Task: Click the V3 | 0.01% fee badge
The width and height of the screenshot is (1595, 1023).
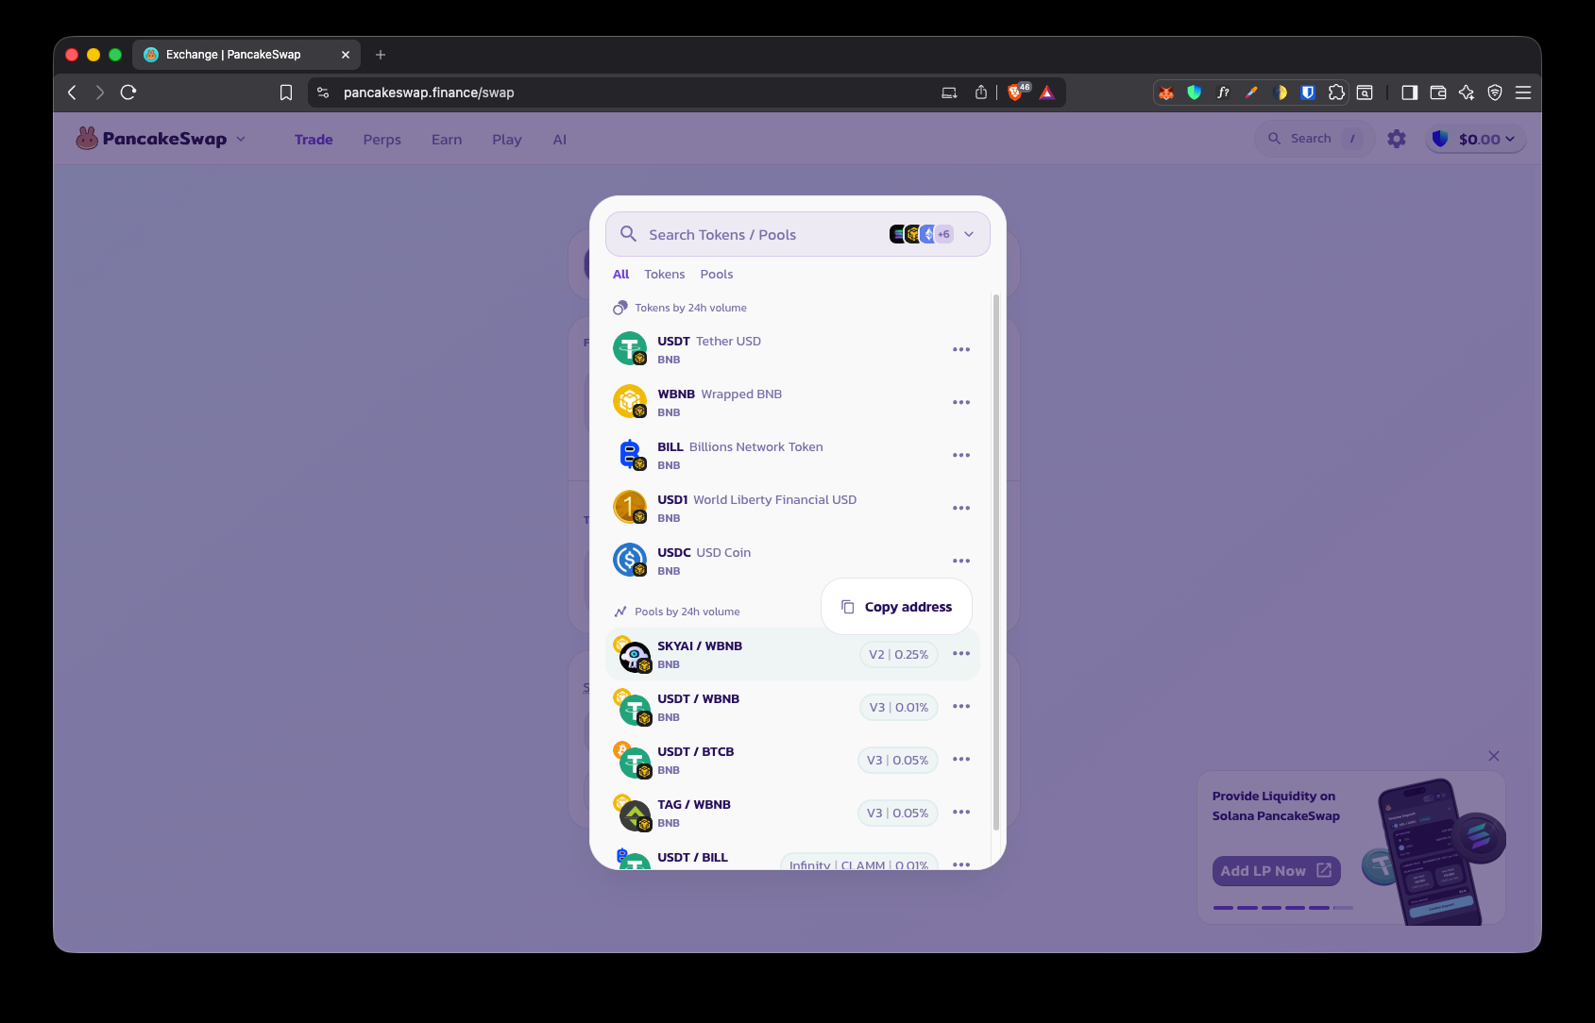Action: coord(899,707)
